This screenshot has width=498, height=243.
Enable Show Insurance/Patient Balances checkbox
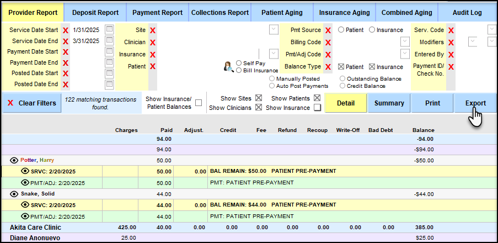199,103
